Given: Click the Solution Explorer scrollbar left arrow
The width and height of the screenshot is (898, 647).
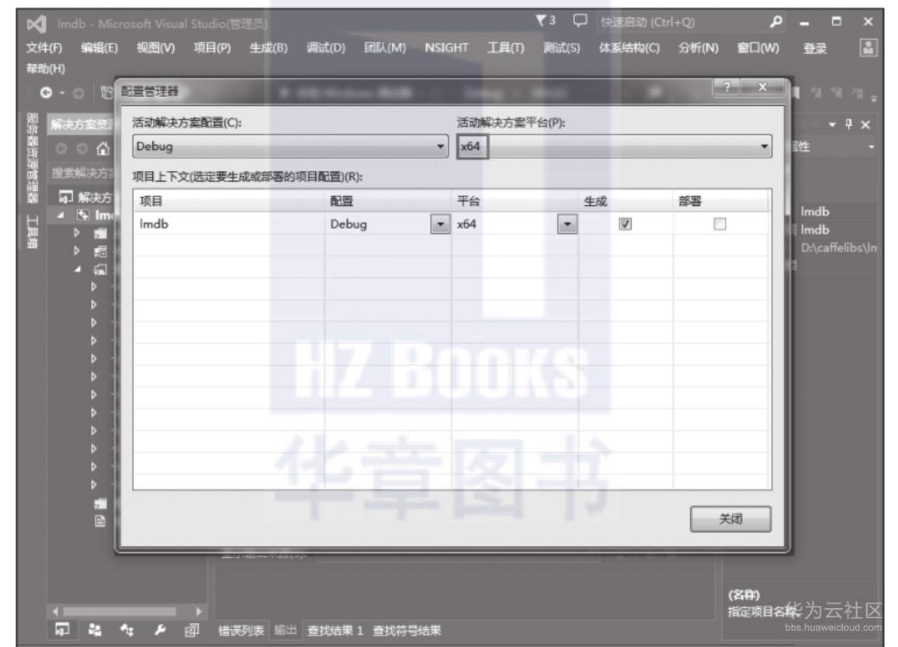Looking at the screenshot, I should (x=55, y=611).
